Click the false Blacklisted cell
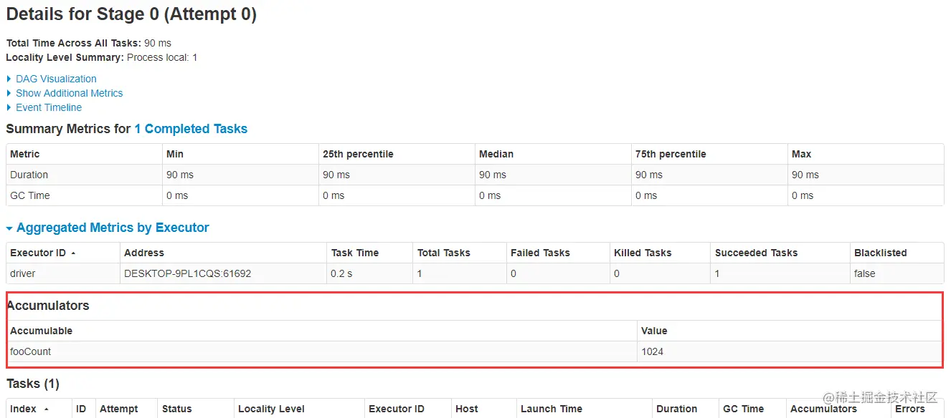 click(x=896, y=273)
